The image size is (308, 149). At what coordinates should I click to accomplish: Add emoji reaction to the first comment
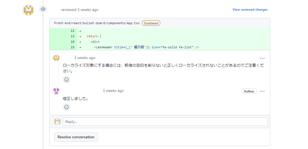point(67,80)
